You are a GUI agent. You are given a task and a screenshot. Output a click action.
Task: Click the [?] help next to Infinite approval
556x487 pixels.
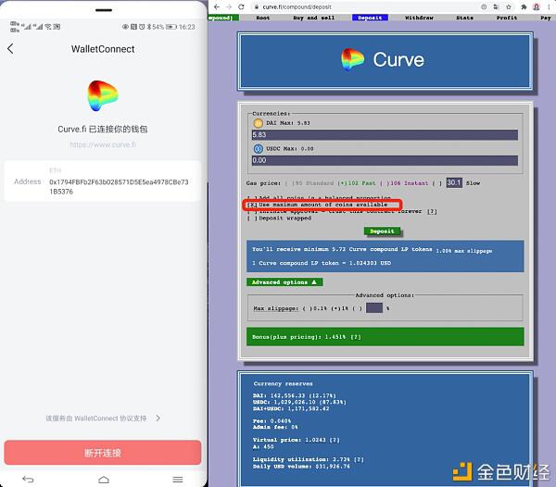click(x=432, y=211)
